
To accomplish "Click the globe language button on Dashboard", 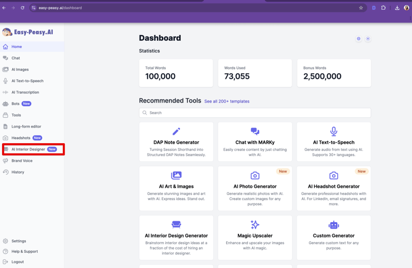I will tap(358, 39).
